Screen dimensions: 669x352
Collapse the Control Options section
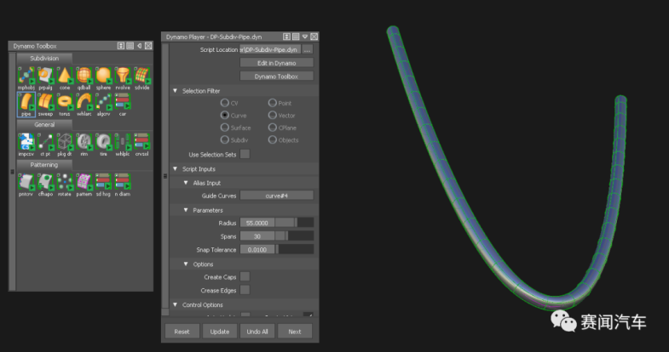click(x=175, y=304)
